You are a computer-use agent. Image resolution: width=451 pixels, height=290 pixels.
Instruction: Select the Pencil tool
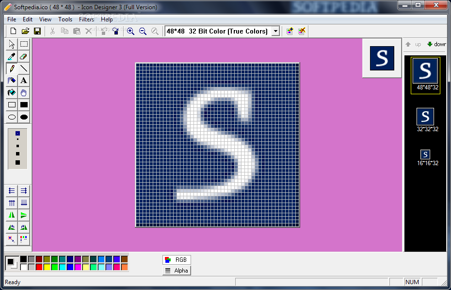[x=12, y=68]
